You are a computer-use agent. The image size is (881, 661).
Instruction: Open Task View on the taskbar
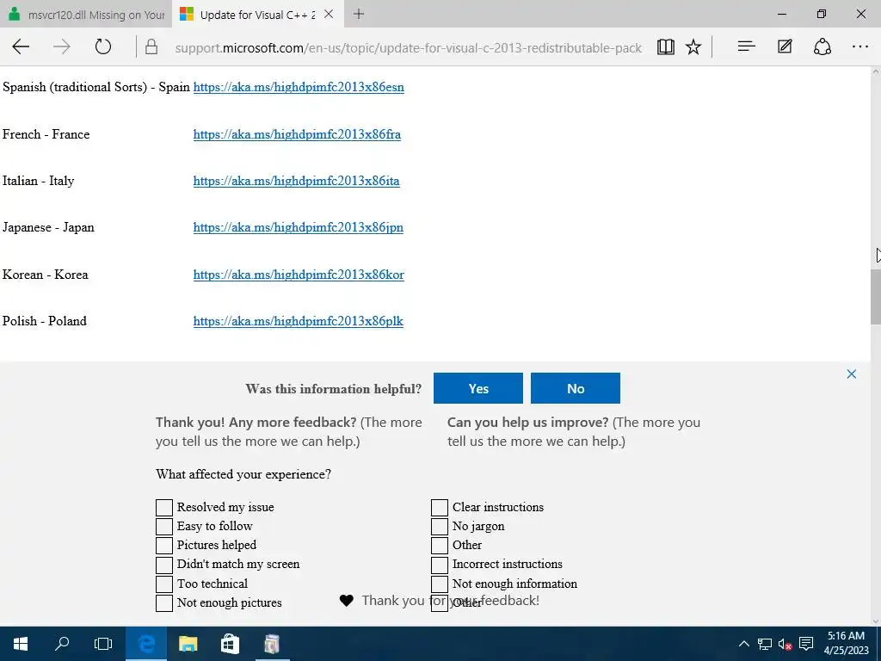pyautogui.click(x=103, y=644)
